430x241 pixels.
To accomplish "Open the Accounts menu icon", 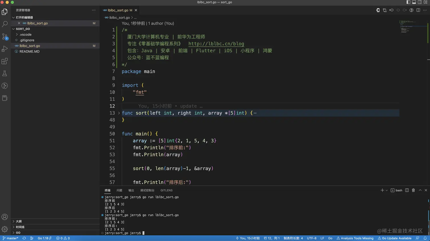I will 5,217.
